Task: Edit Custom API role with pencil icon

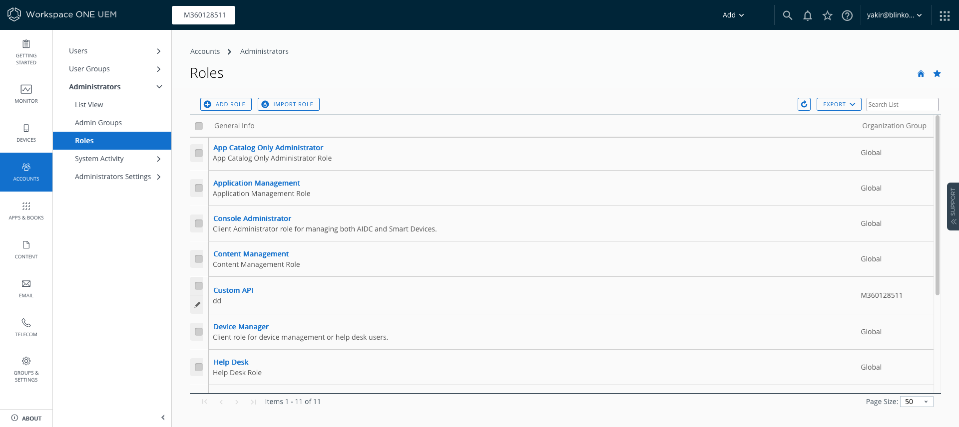Action: pyautogui.click(x=197, y=305)
